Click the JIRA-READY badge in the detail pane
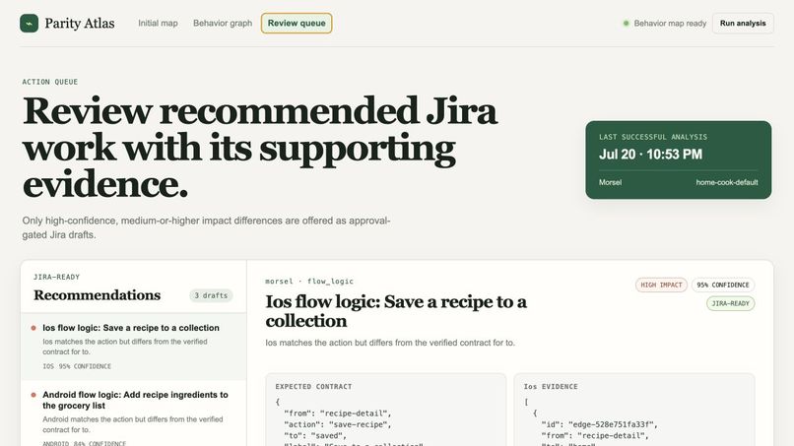The height and width of the screenshot is (446, 794). (x=730, y=304)
